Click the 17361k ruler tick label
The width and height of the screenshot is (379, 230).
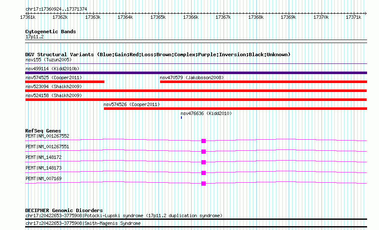coord(28,17)
